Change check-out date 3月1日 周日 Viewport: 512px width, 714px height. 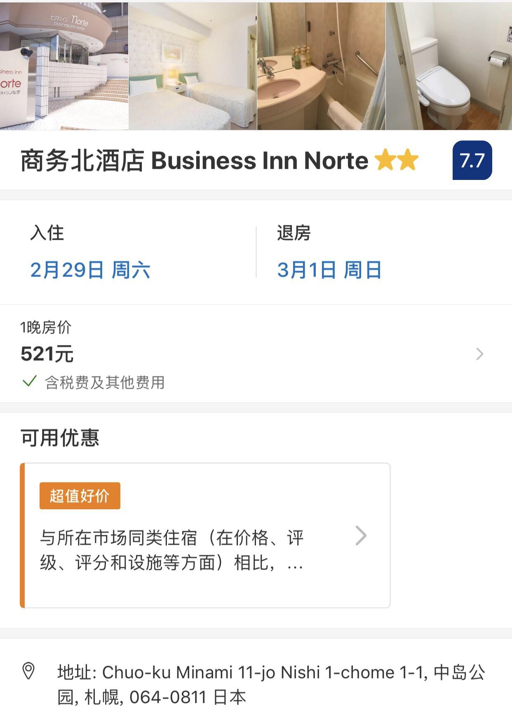[329, 270]
